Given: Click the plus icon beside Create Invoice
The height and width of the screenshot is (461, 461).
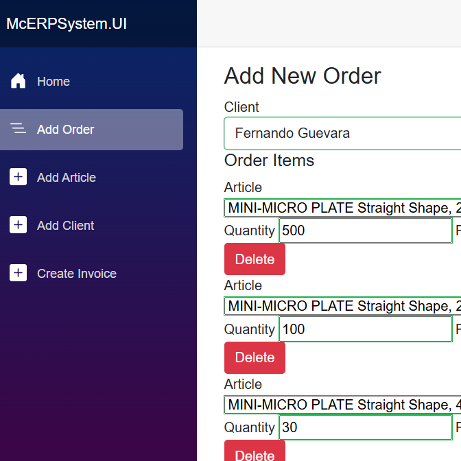Looking at the screenshot, I should coord(19,273).
